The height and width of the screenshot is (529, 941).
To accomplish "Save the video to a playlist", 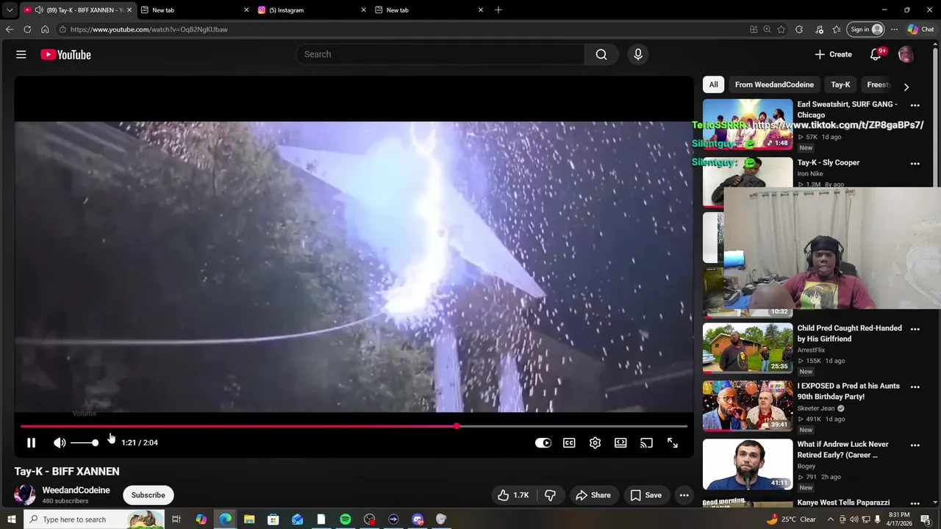I will 646,495.
